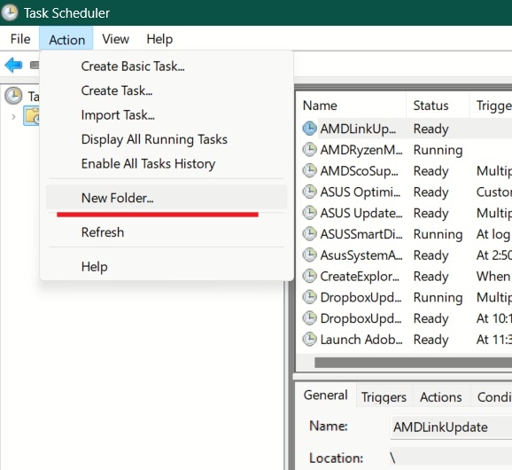Expand the Task Scheduler Library tree node
Screen dimensions: 512x470
pyautogui.click(x=13, y=117)
